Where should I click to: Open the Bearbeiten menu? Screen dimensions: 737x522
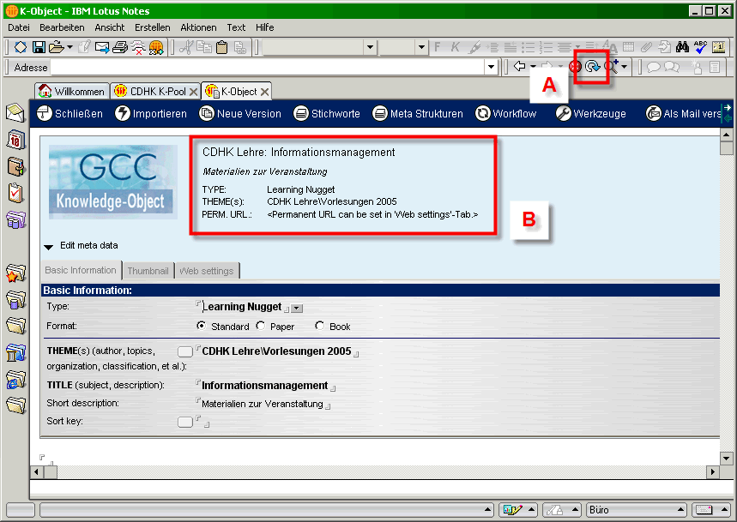coord(62,27)
